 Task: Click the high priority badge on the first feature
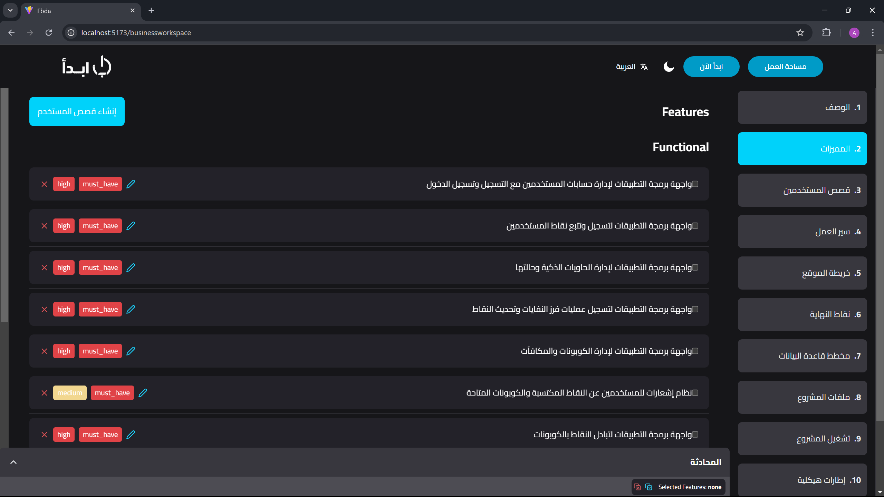point(64,184)
